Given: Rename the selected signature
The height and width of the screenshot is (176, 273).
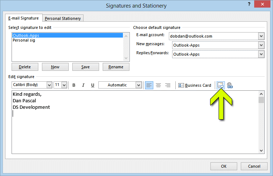Looking at the screenshot, I should point(116,67).
